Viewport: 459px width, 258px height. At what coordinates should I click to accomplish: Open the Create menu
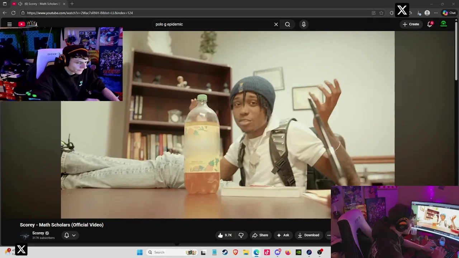(x=411, y=24)
